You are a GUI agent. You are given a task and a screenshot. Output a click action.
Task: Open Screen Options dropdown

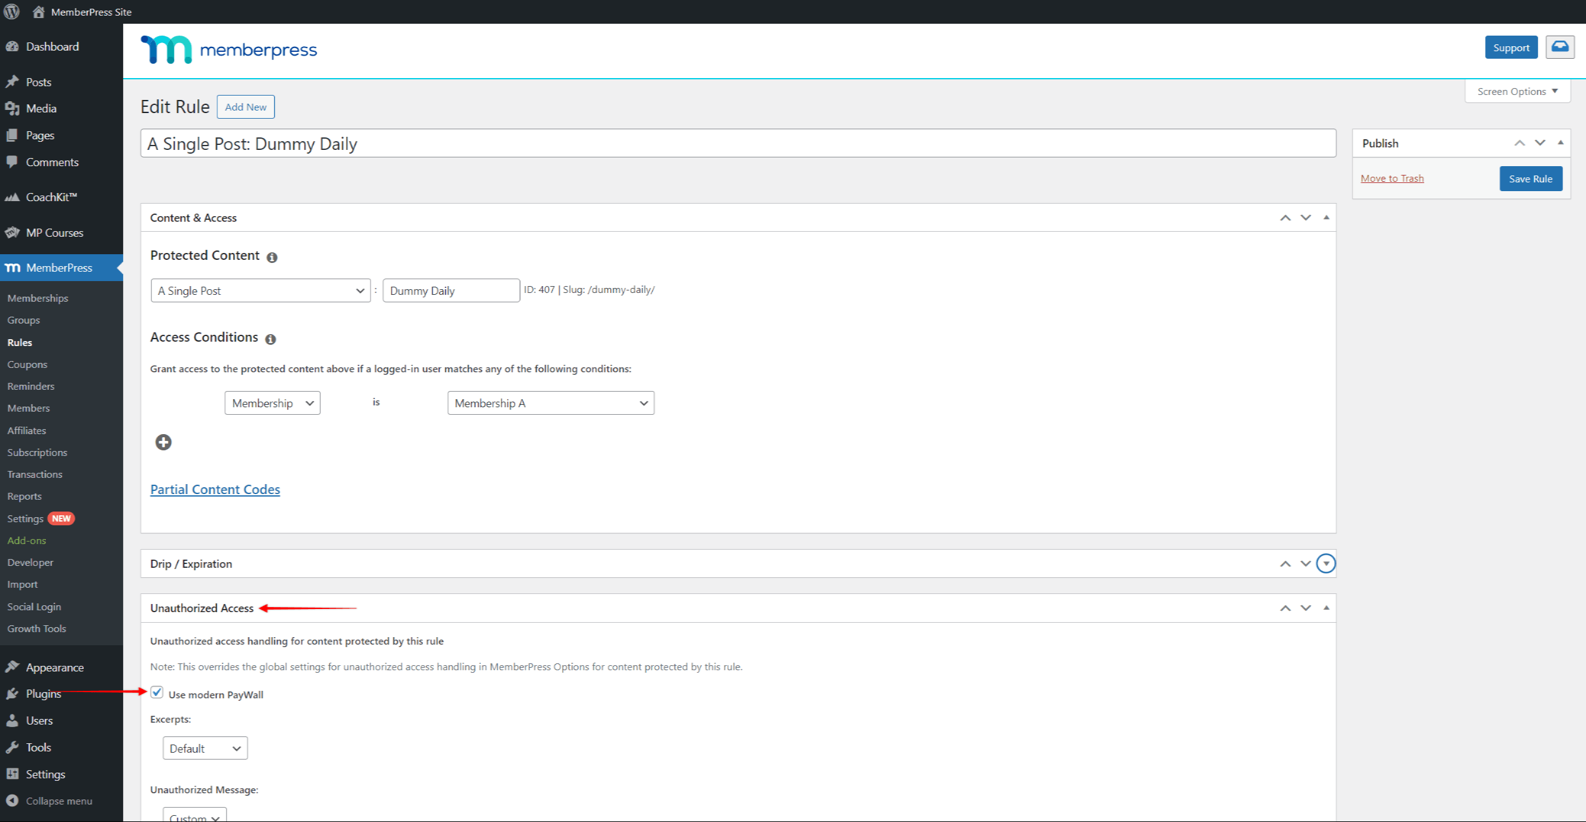pyautogui.click(x=1517, y=91)
